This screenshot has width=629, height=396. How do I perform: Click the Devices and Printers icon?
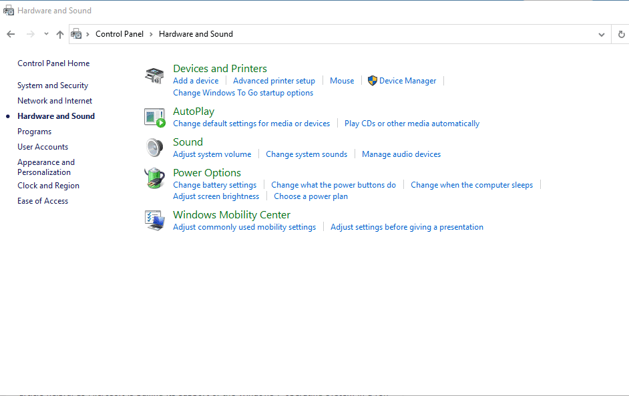click(154, 75)
